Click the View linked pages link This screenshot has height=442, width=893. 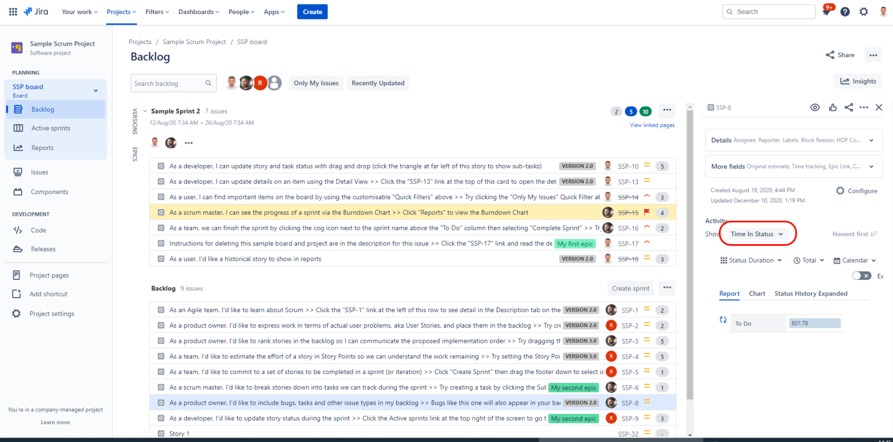coord(652,125)
